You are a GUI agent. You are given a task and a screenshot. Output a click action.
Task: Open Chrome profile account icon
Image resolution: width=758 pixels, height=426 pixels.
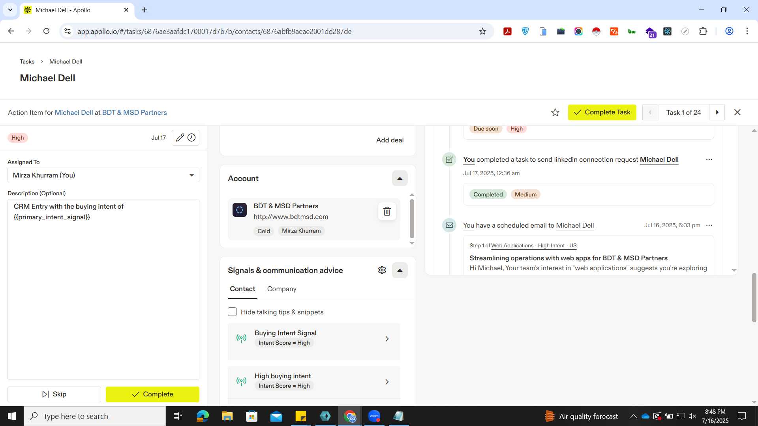[x=729, y=31]
